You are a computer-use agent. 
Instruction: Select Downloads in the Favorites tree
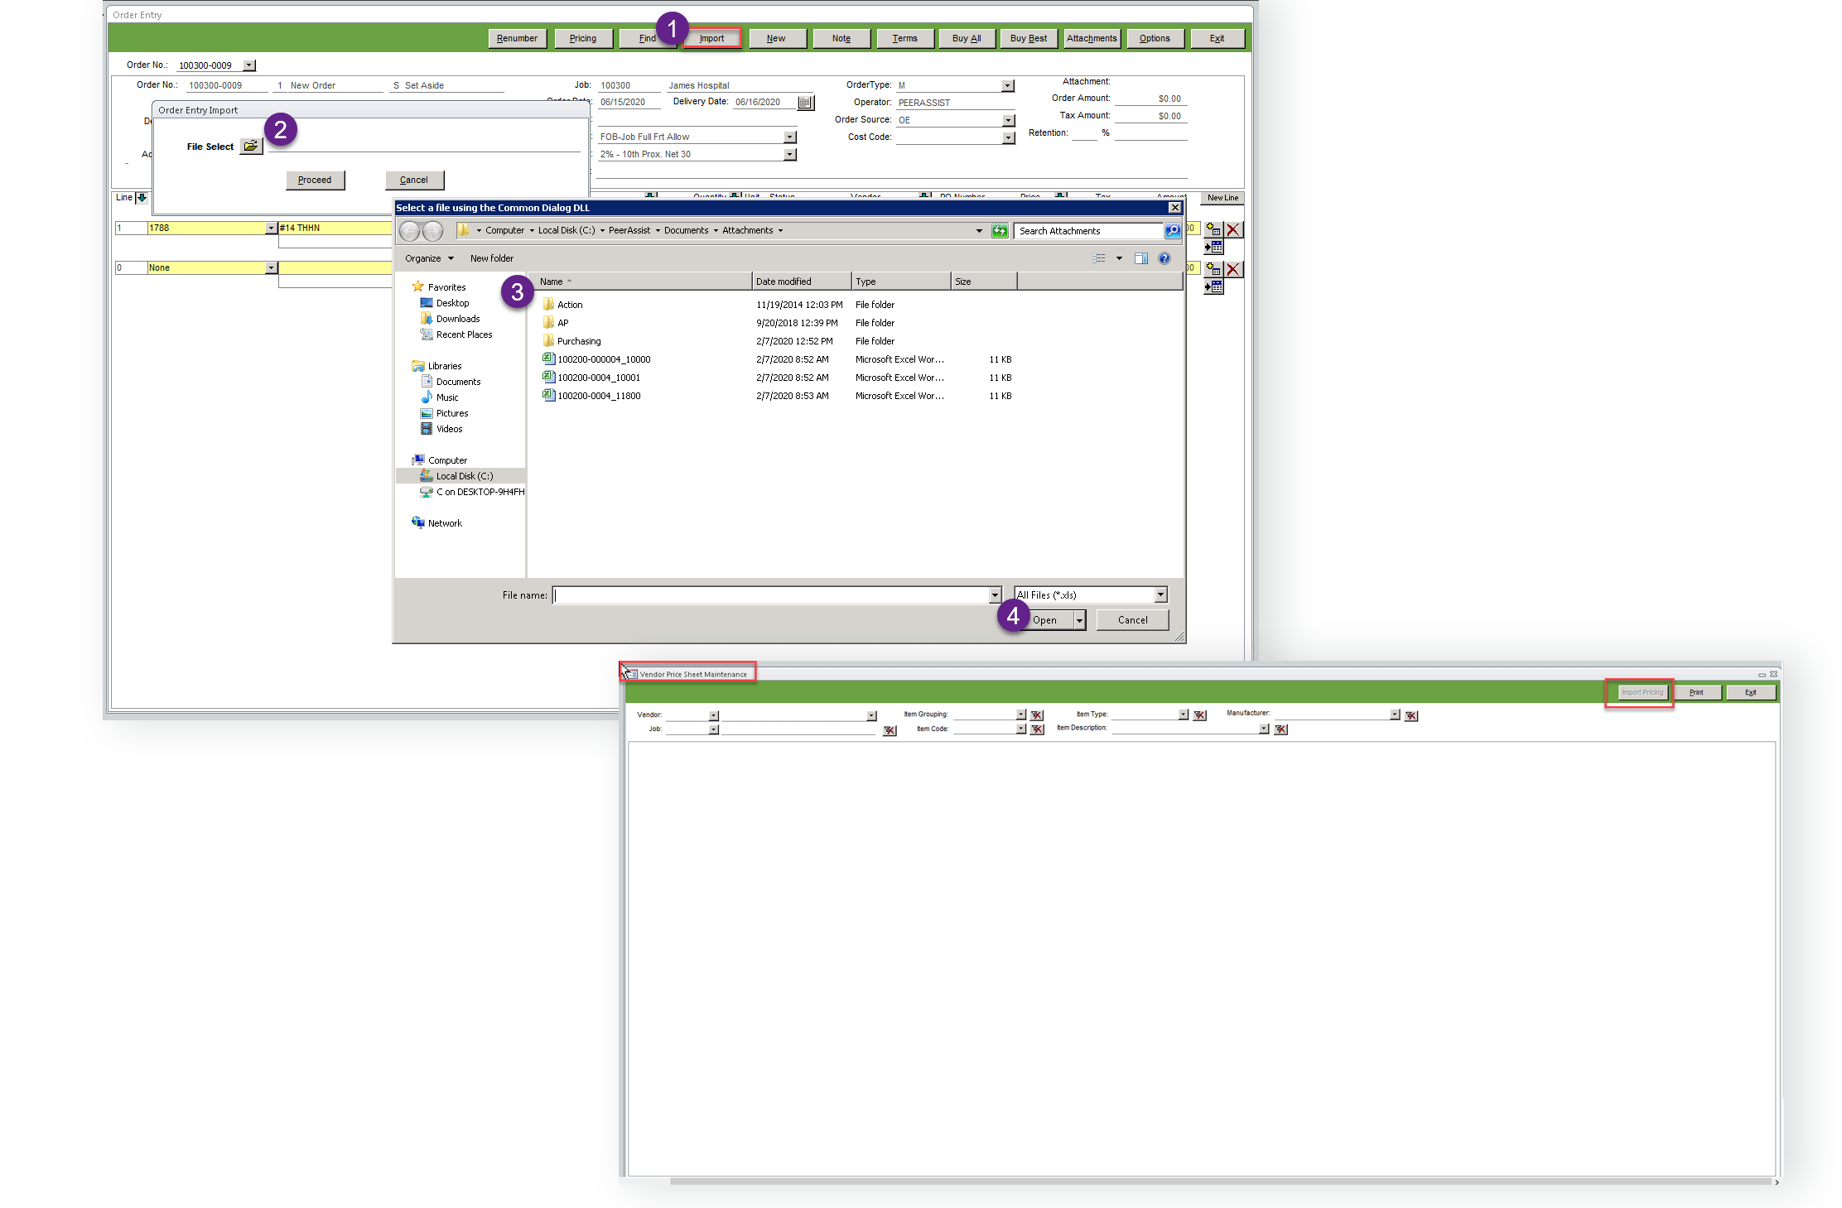pyautogui.click(x=458, y=319)
